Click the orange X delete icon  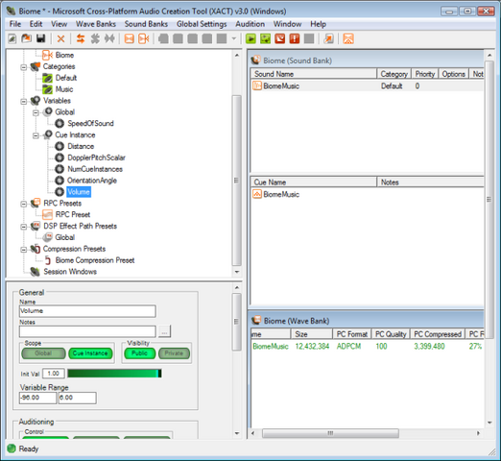pos(60,39)
